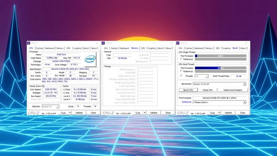Click the Specification Genuine Intel CPU field
Viewport: 277px width, 156px height.
pos(70,69)
